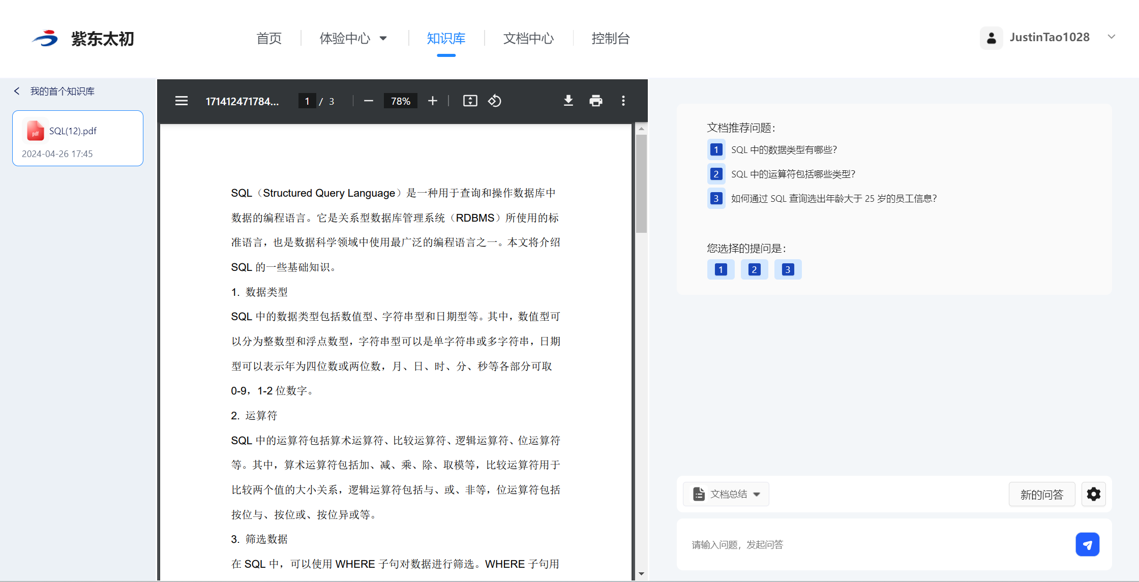Click the user avatar icon
Screen dimensions: 1139x582
pos(991,38)
